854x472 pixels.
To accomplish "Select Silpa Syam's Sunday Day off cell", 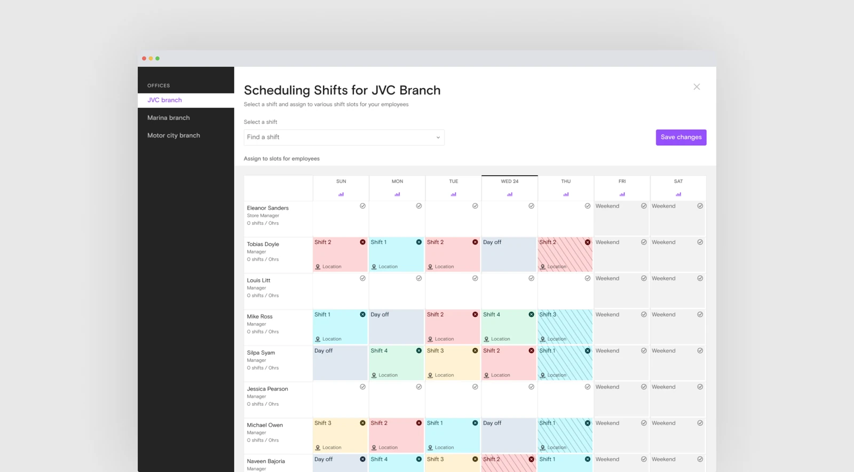I will pyautogui.click(x=340, y=363).
